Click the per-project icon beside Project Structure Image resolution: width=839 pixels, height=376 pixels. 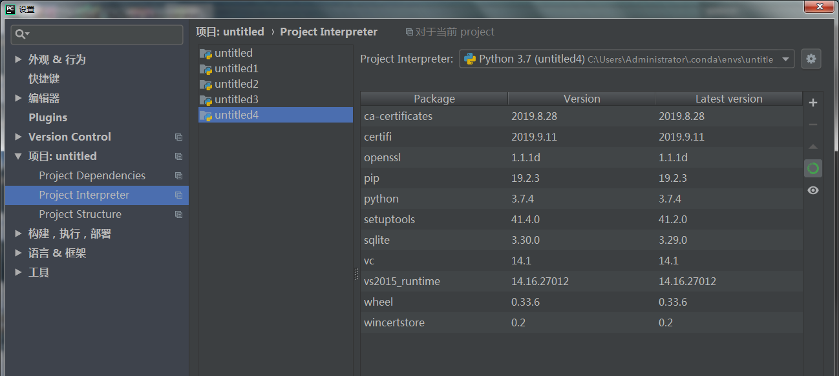[178, 214]
